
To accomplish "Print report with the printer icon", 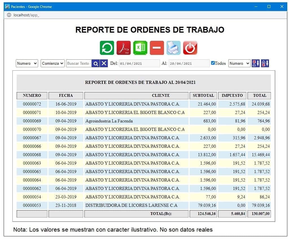I will pos(174,48).
